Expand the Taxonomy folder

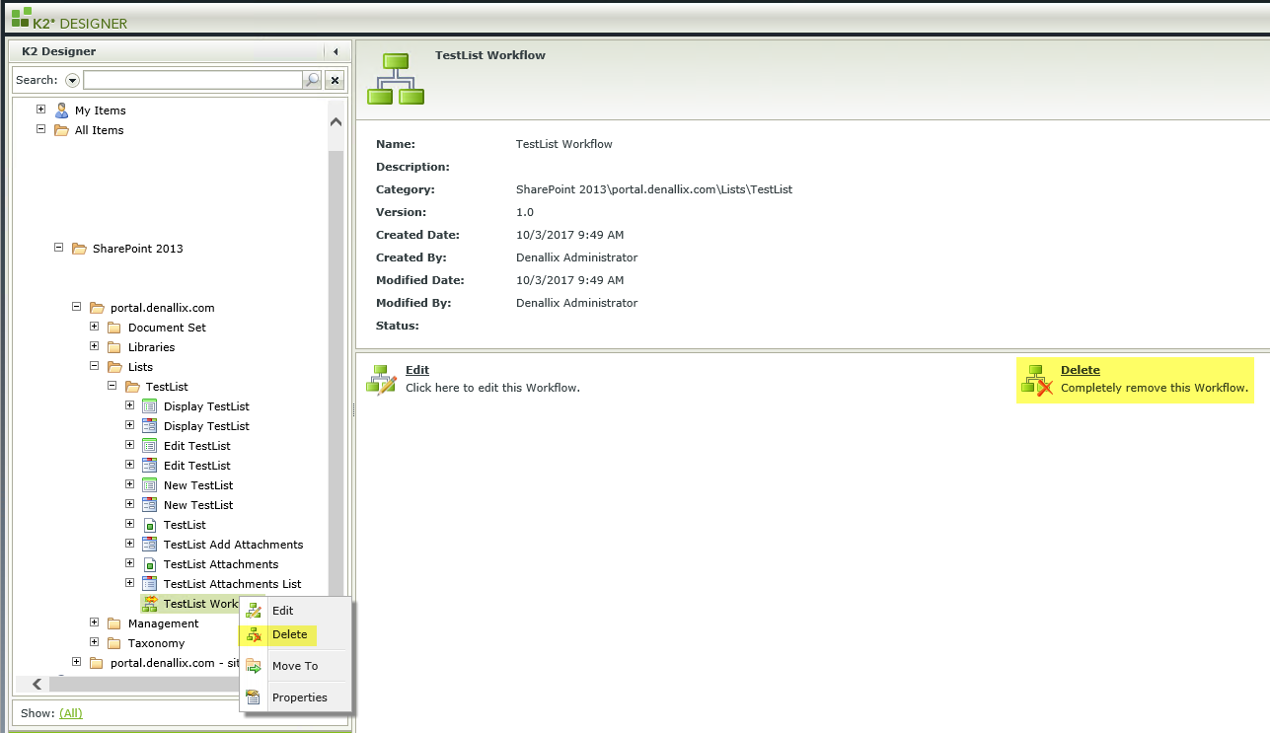click(x=94, y=642)
